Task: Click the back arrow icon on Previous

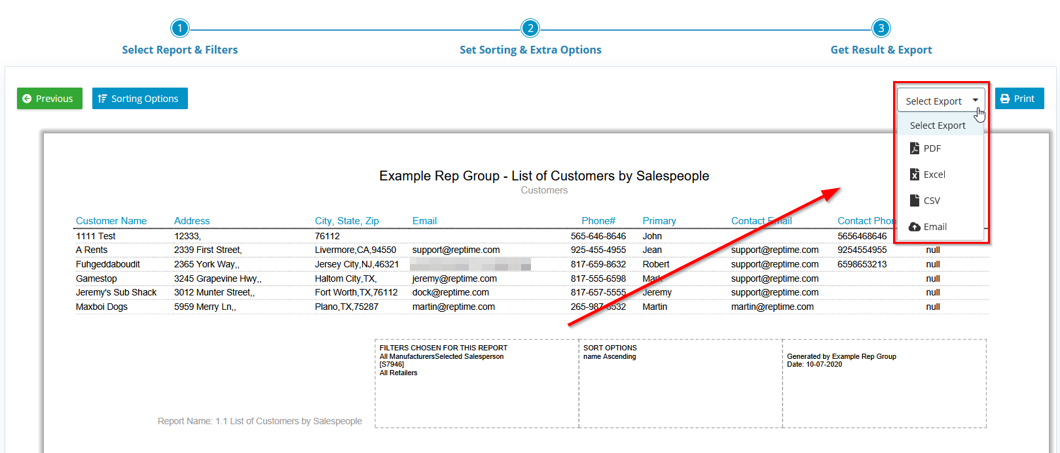Action: (x=27, y=99)
